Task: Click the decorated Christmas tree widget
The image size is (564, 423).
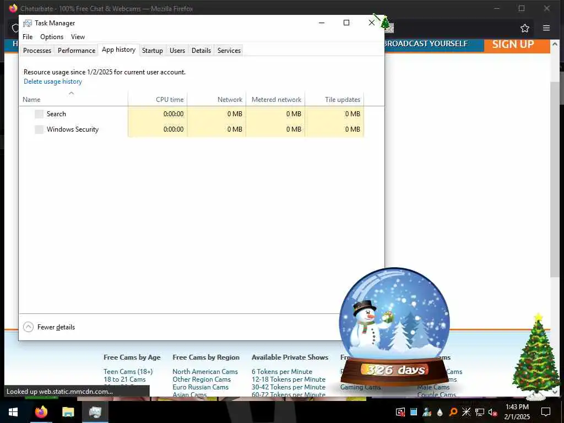Action: [x=536, y=357]
